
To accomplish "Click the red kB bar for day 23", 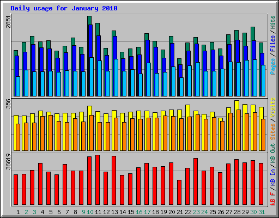I will (x=196, y=181).
